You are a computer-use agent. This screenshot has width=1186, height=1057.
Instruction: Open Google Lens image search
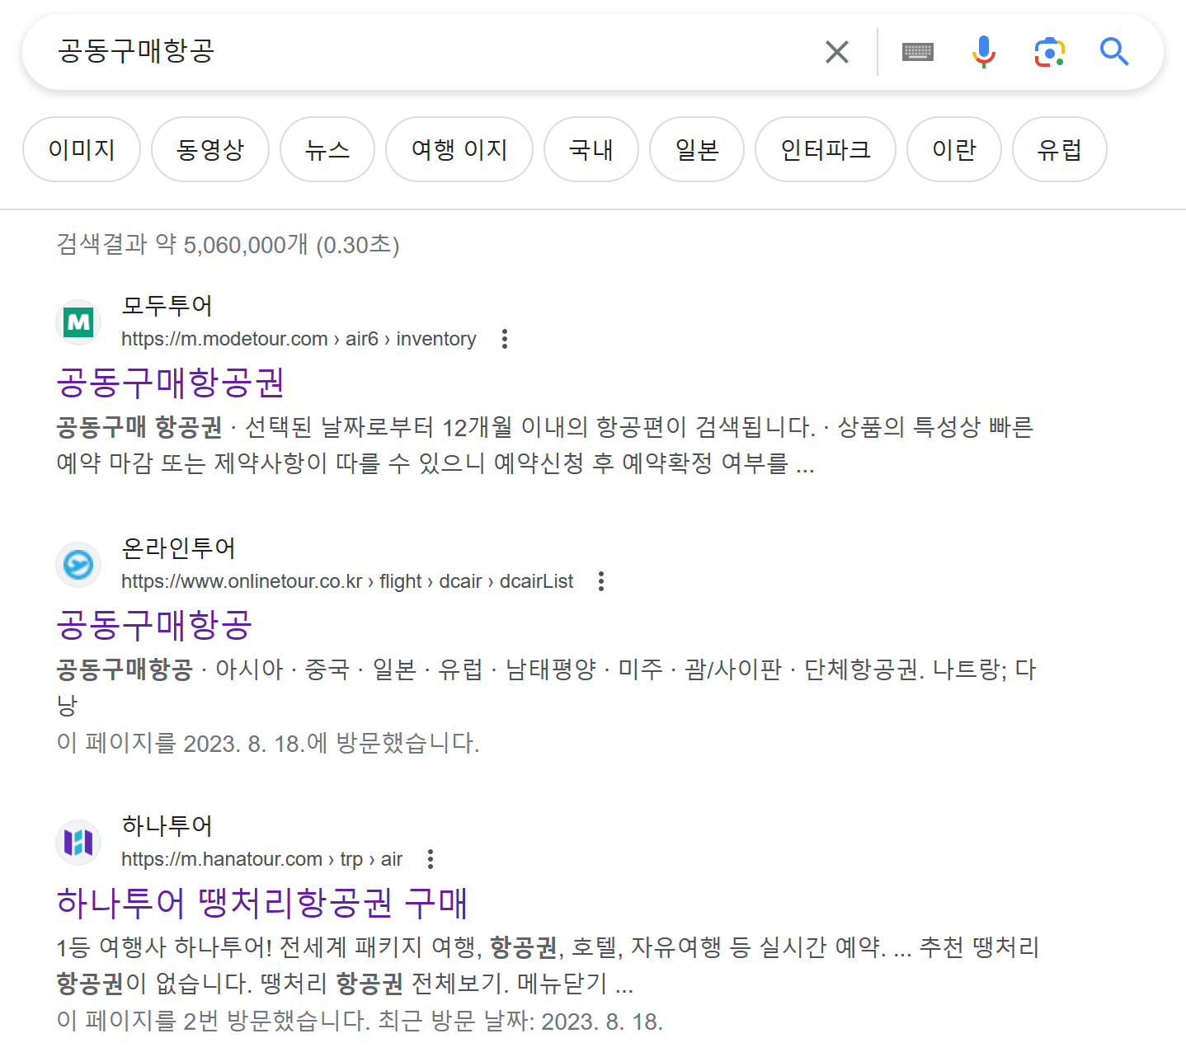coord(1048,51)
